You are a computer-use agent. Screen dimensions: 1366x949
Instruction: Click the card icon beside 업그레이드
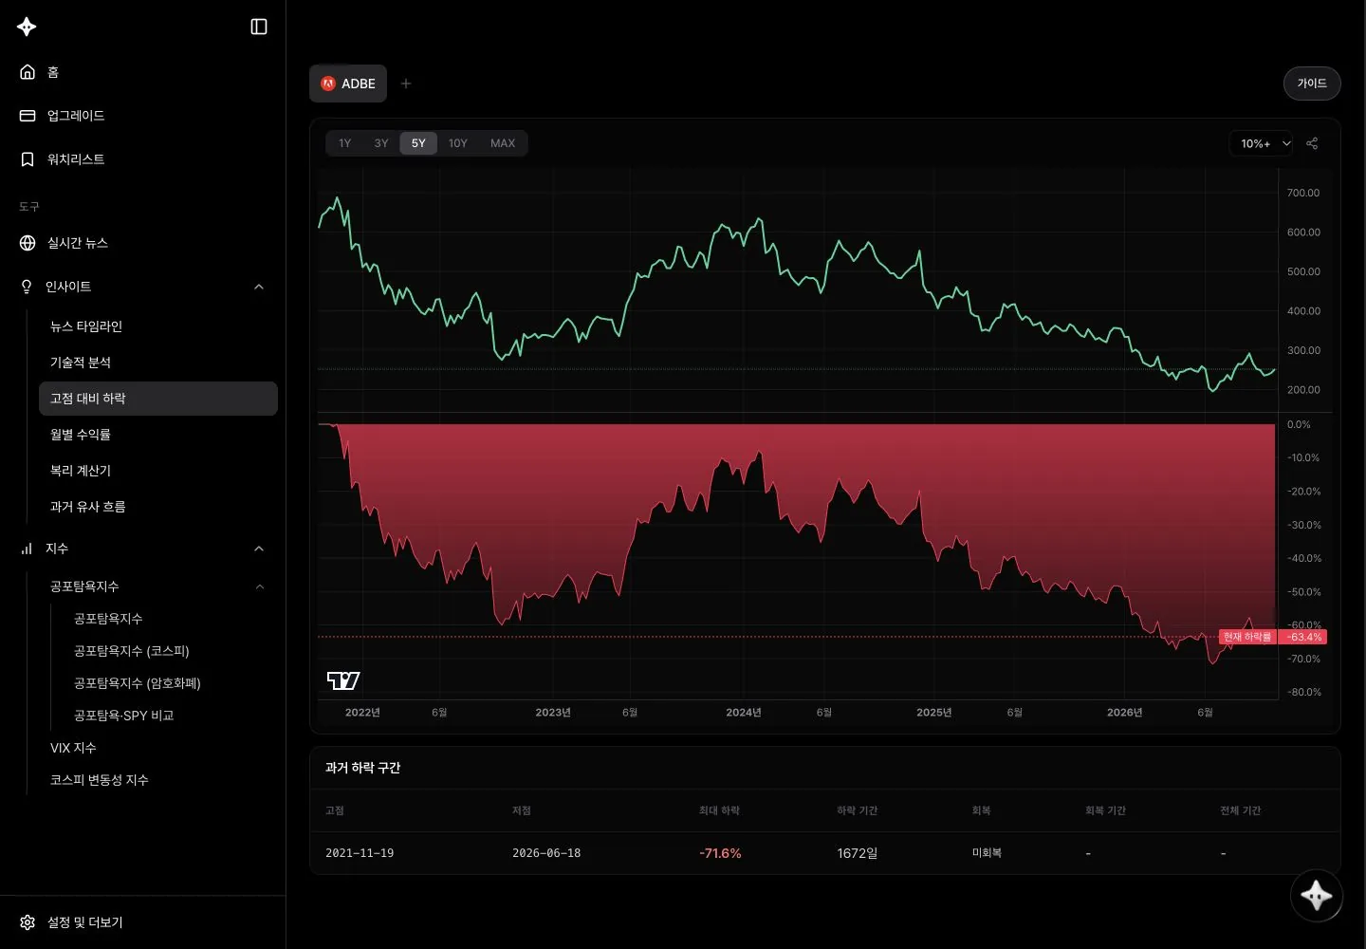[28, 116]
